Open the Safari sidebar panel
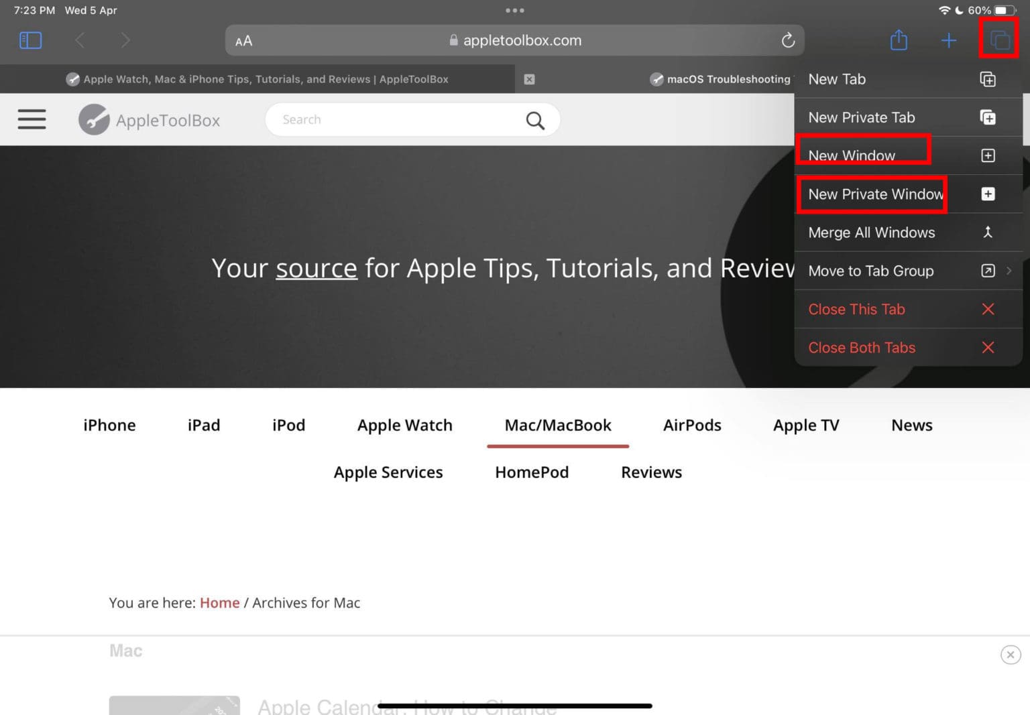Viewport: 1030px width, 715px height. pyautogui.click(x=30, y=40)
